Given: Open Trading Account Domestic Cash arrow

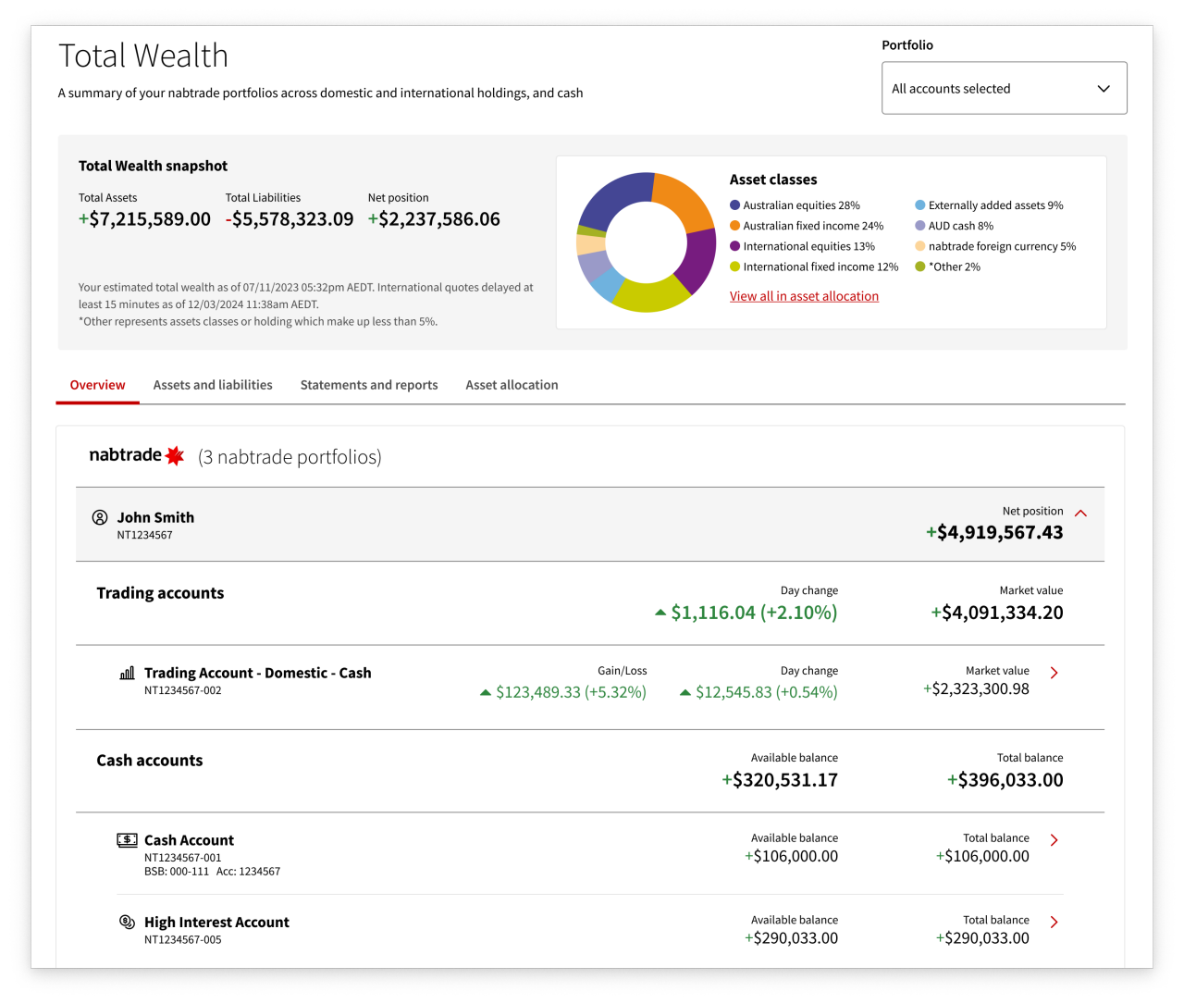Looking at the screenshot, I should point(1054,673).
